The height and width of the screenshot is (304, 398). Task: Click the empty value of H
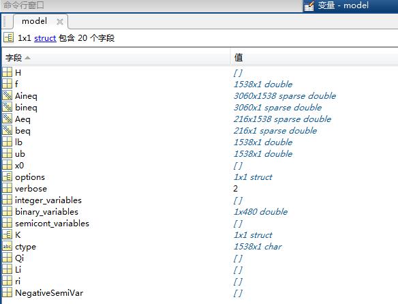[x=238, y=73]
